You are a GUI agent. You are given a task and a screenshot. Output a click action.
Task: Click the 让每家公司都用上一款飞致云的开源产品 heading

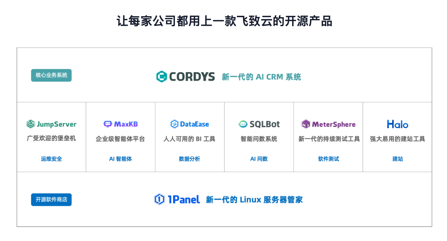click(x=224, y=21)
